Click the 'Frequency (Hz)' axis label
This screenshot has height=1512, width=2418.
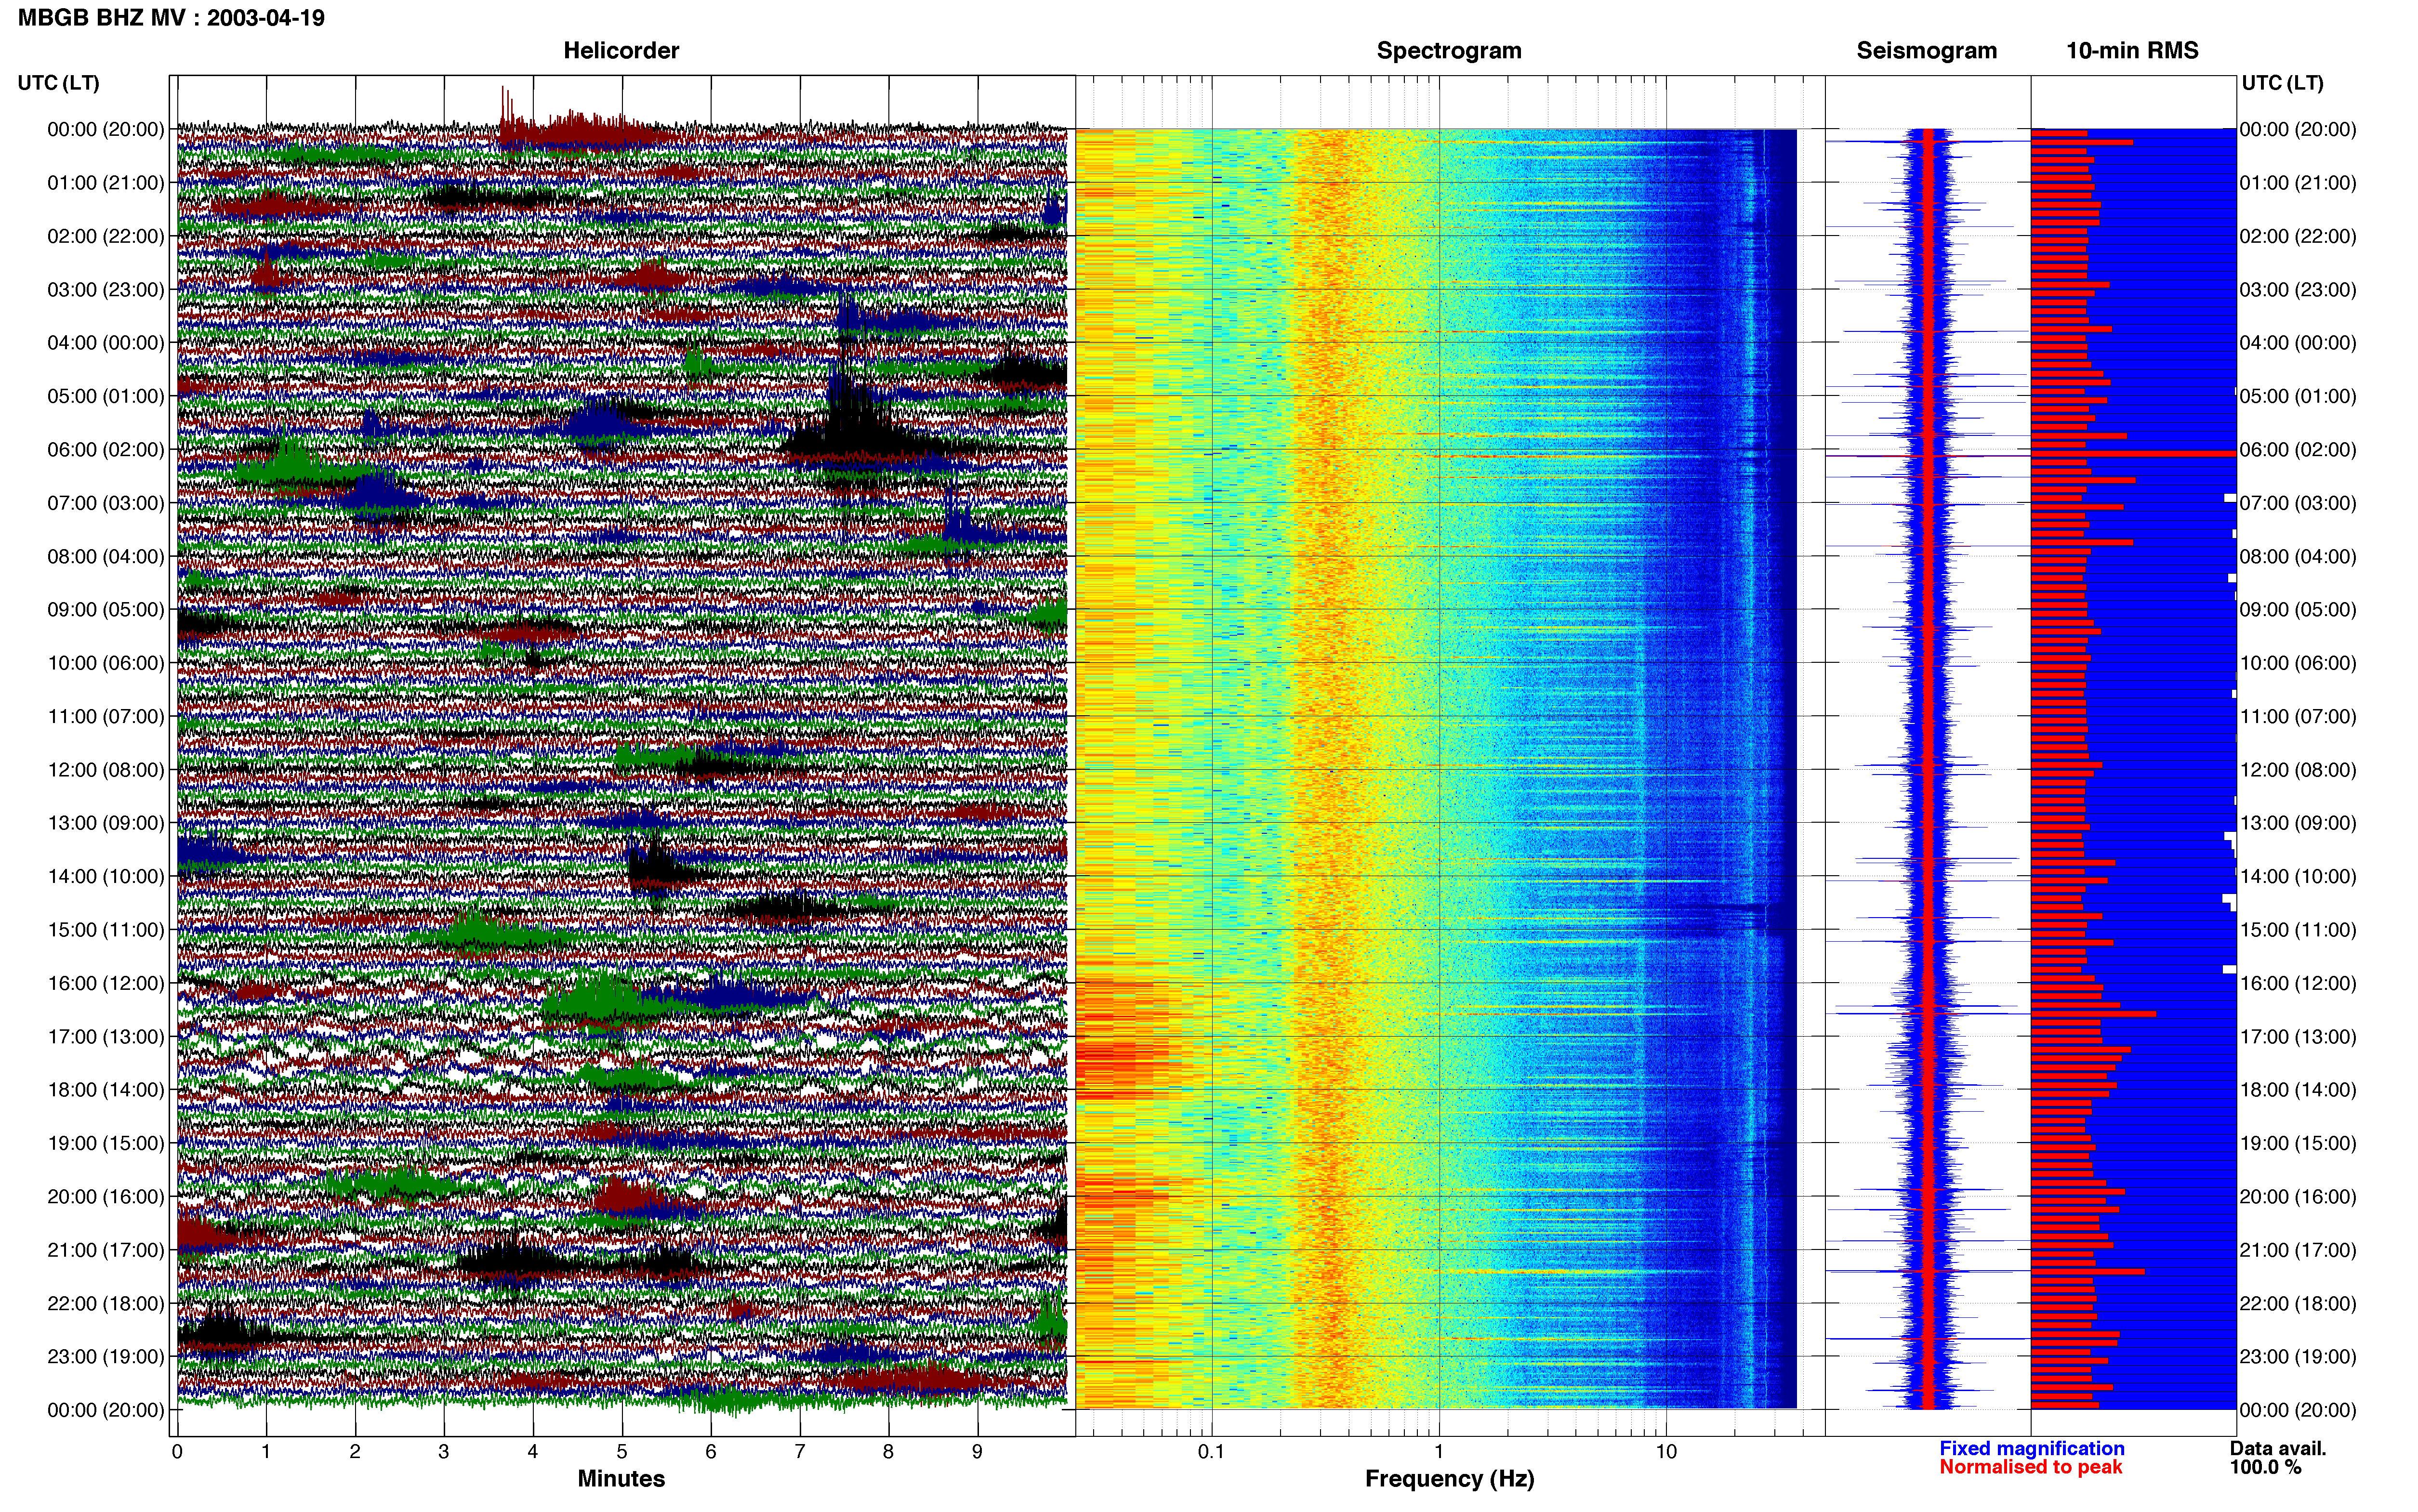(1449, 1479)
